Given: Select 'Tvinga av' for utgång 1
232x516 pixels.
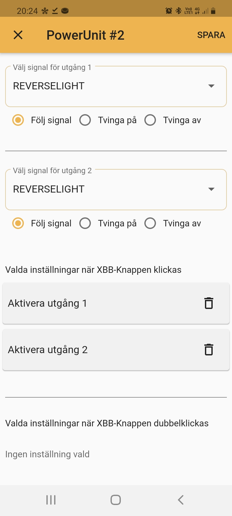Looking at the screenshot, I should coord(150,120).
